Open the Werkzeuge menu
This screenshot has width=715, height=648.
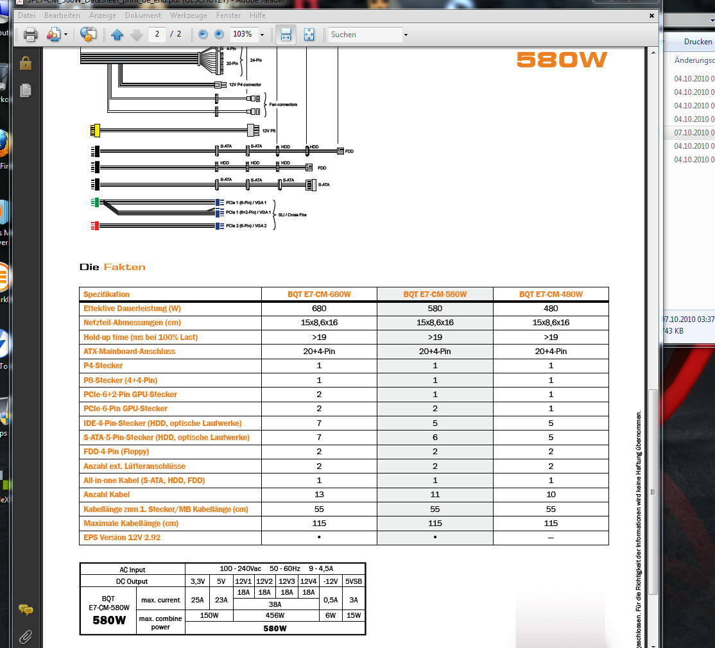pyautogui.click(x=188, y=15)
